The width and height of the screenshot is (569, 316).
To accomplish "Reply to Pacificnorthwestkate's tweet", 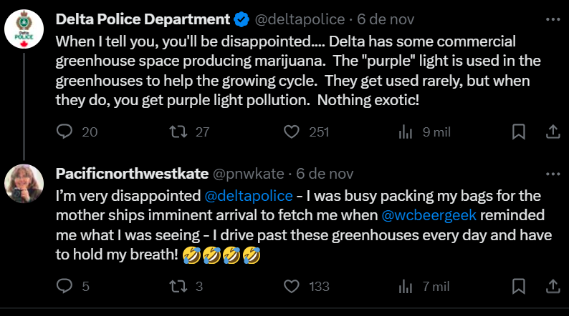I will (x=65, y=286).
